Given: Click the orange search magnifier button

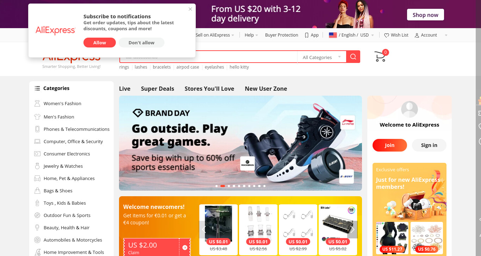Looking at the screenshot, I should [x=353, y=57].
